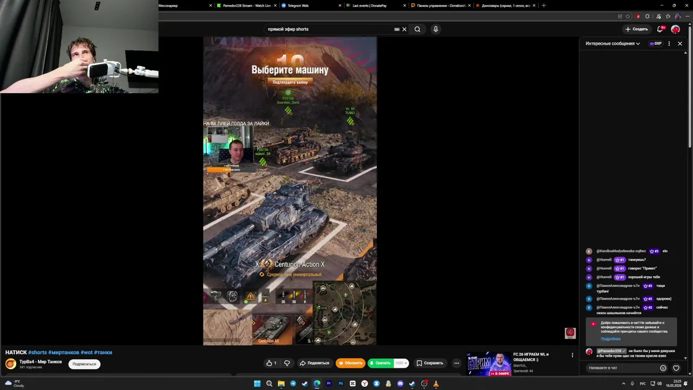Open options for FC 26 recommended video
Screen dimensions: 693x390
[x=572, y=355]
